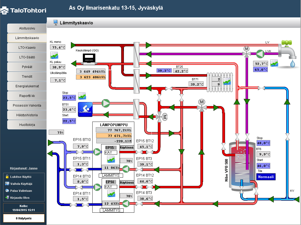Click the EP14 heating circulation pump near BT3
The width and height of the screenshot is (301, 225).
pyautogui.click(x=126, y=204)
